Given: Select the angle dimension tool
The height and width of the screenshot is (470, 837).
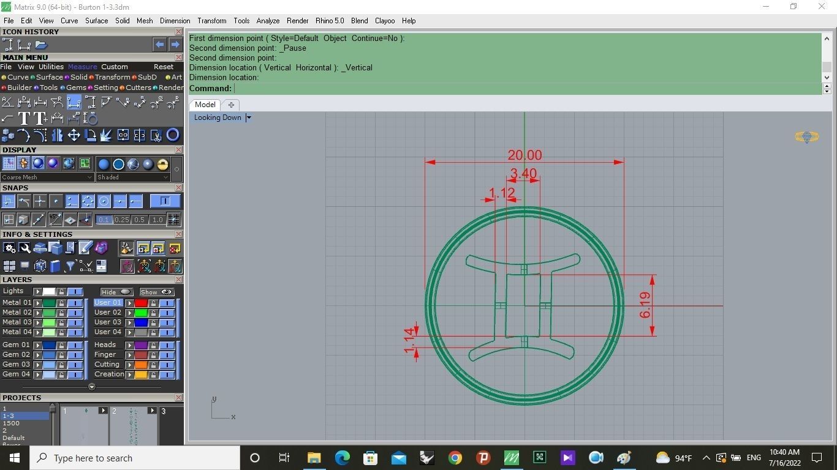Looking at the screenshot, I should pos(7,102).
